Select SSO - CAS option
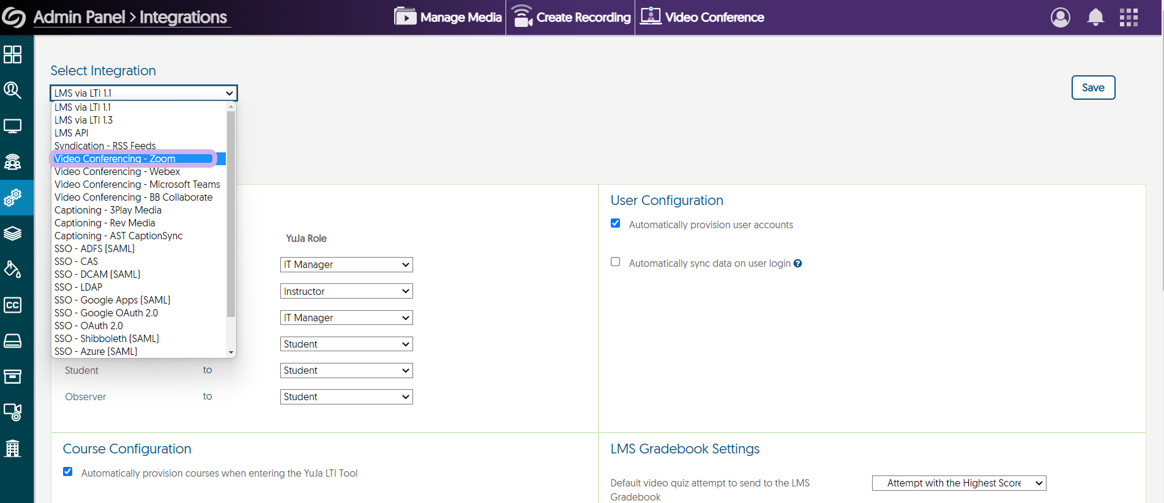 [139, 261]
